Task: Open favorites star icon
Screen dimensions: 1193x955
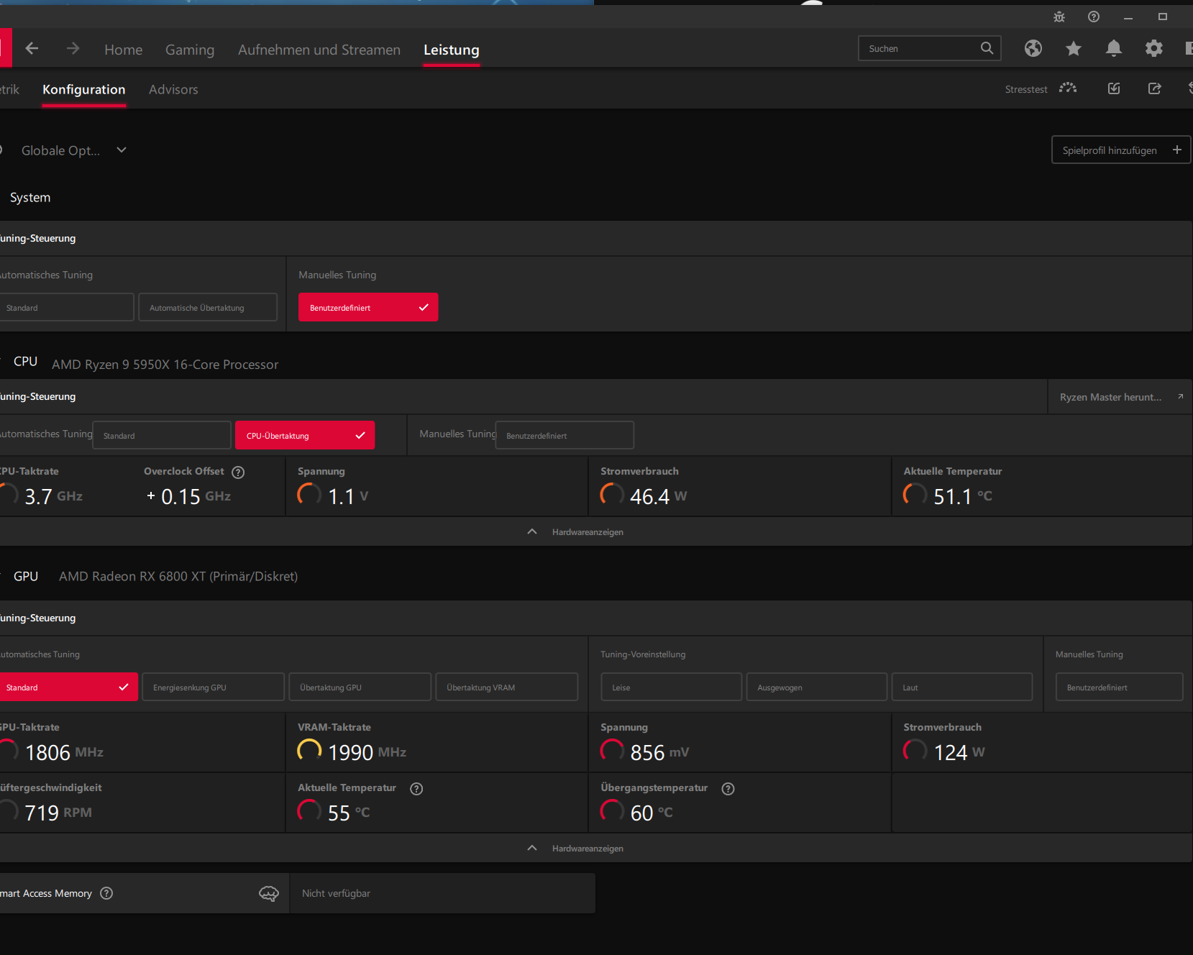Action: pyautogui.click(x=1074, y=48)
